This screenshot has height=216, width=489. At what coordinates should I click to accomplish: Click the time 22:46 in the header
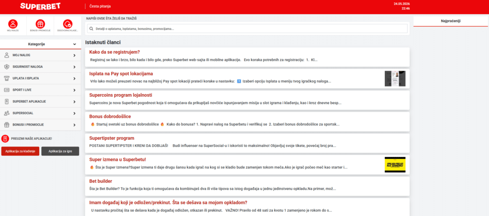(x=406, y=9)
